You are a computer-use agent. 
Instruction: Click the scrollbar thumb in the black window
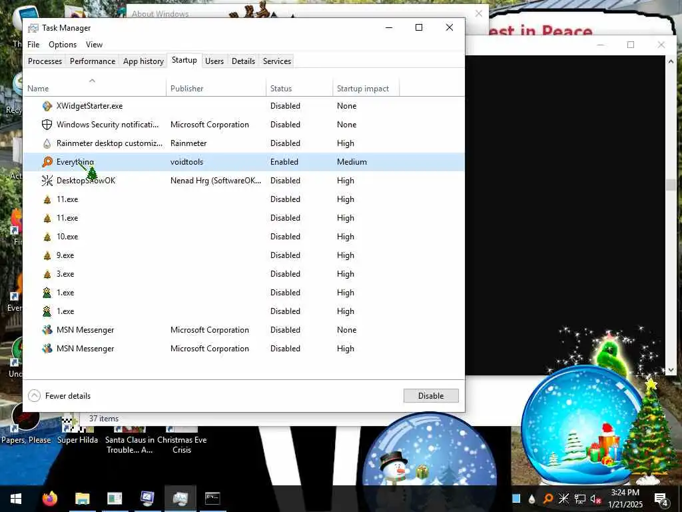click(x=671, y=185)
